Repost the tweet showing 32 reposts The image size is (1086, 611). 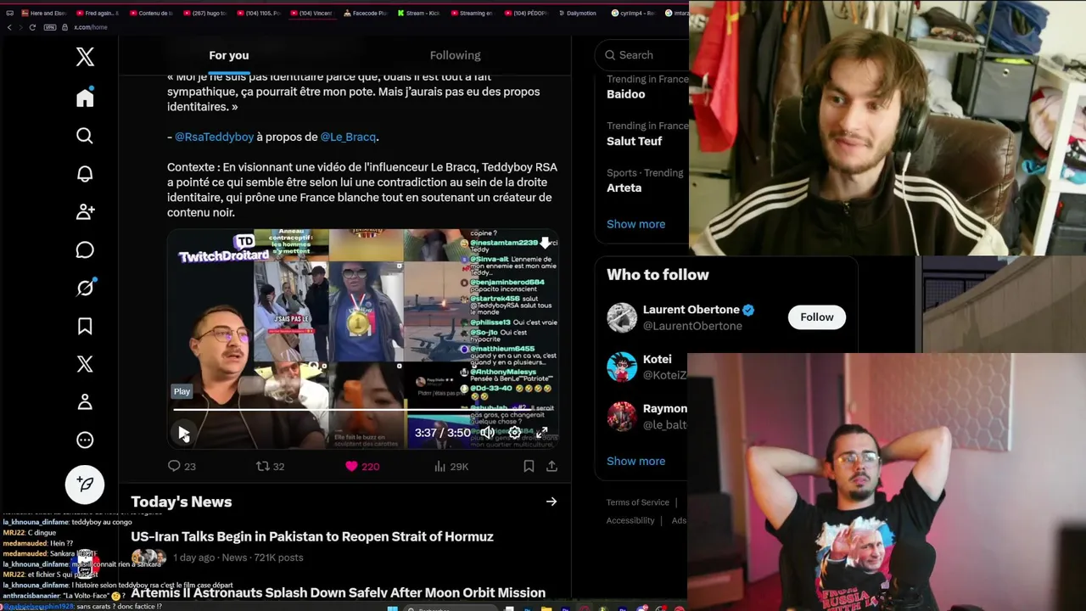coord(270,466)
